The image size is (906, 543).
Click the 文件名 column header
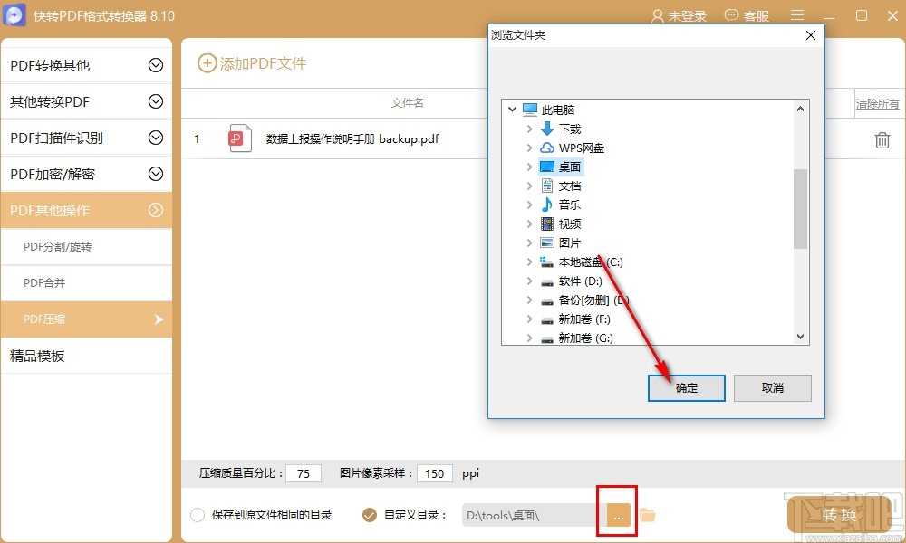[408, 102]
